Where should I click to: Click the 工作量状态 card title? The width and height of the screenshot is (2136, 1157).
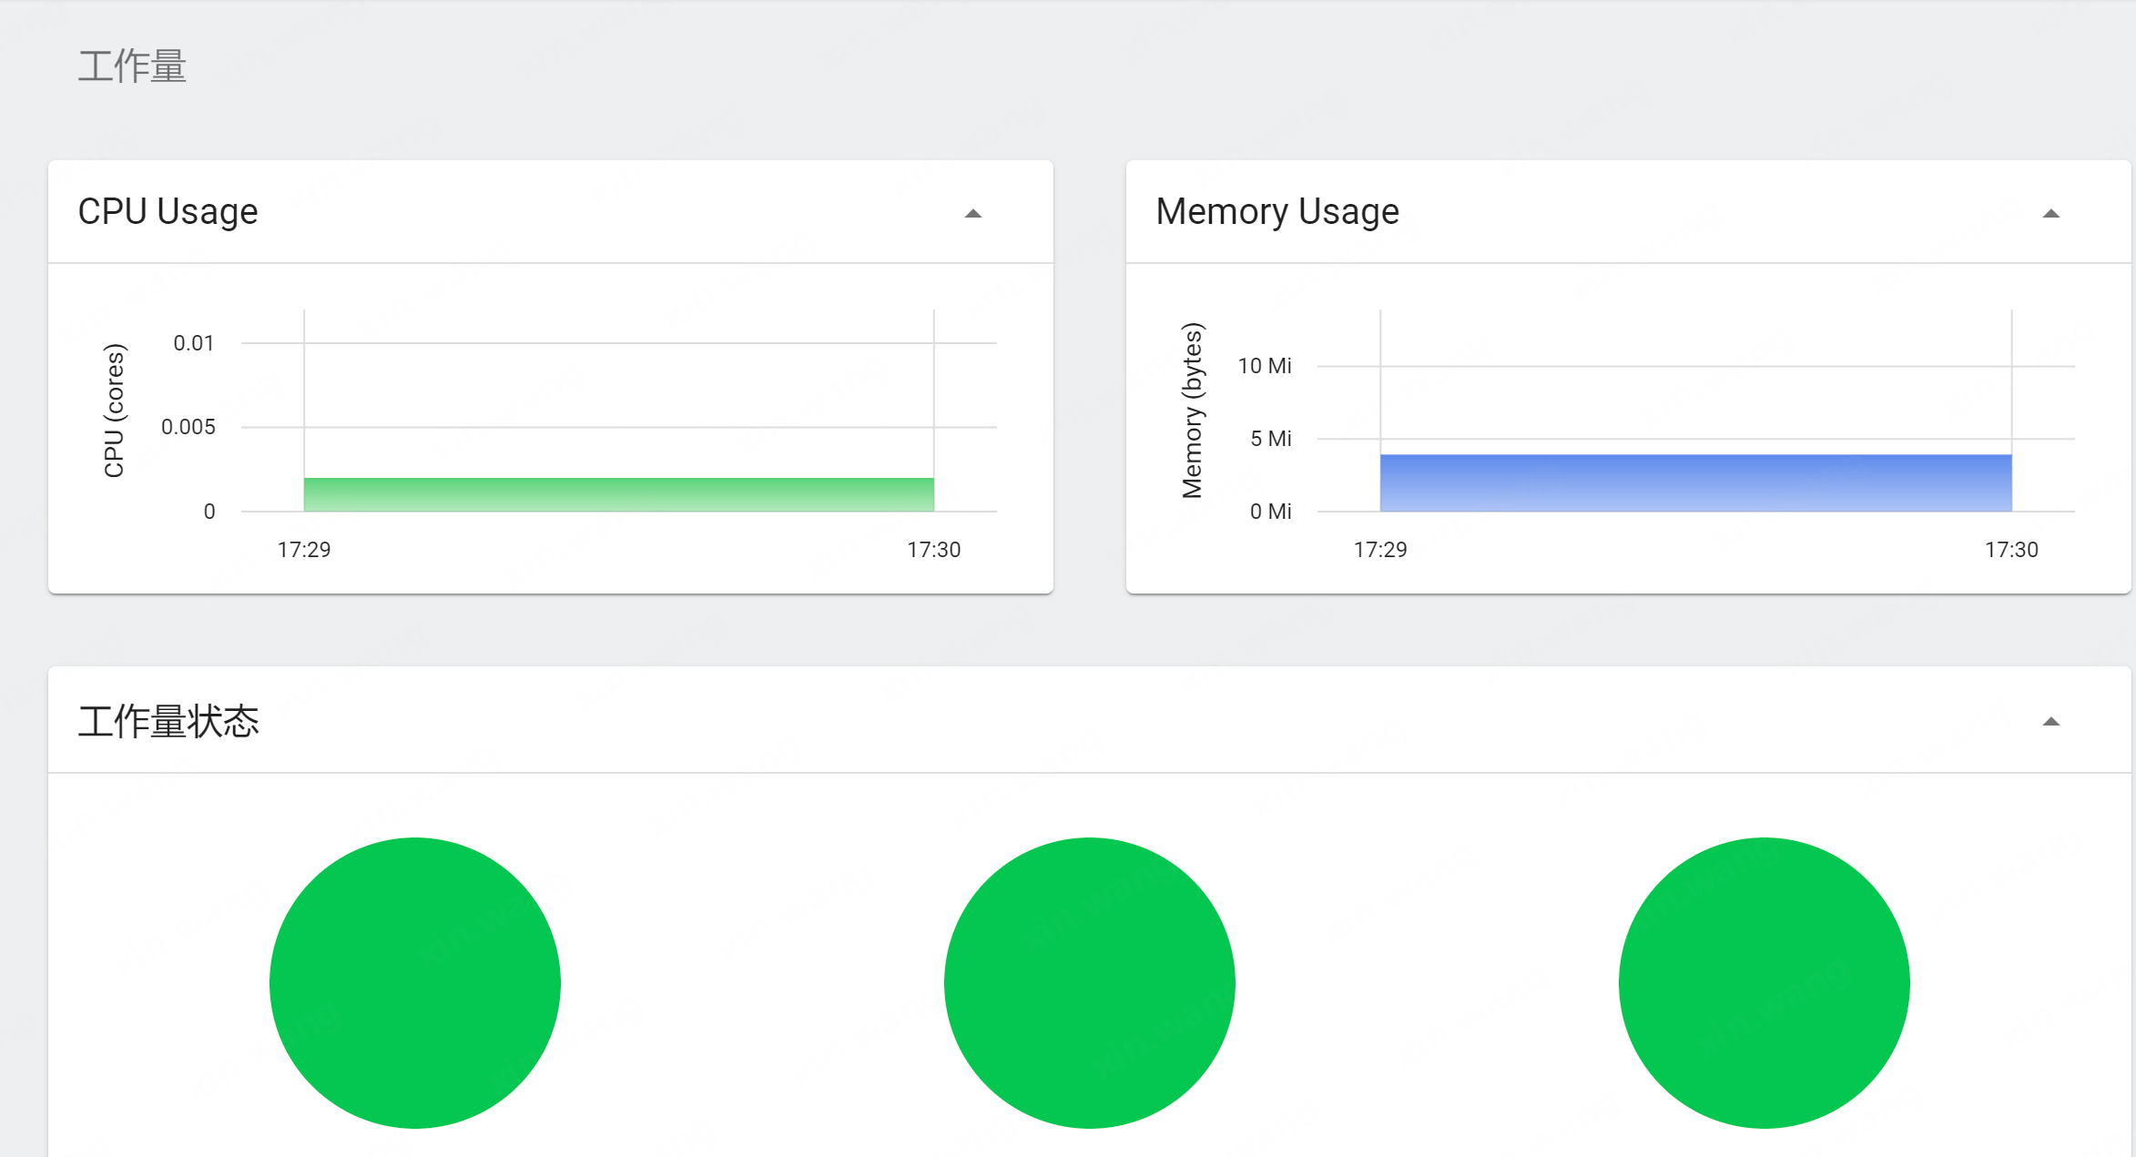(x=168, y=721)
